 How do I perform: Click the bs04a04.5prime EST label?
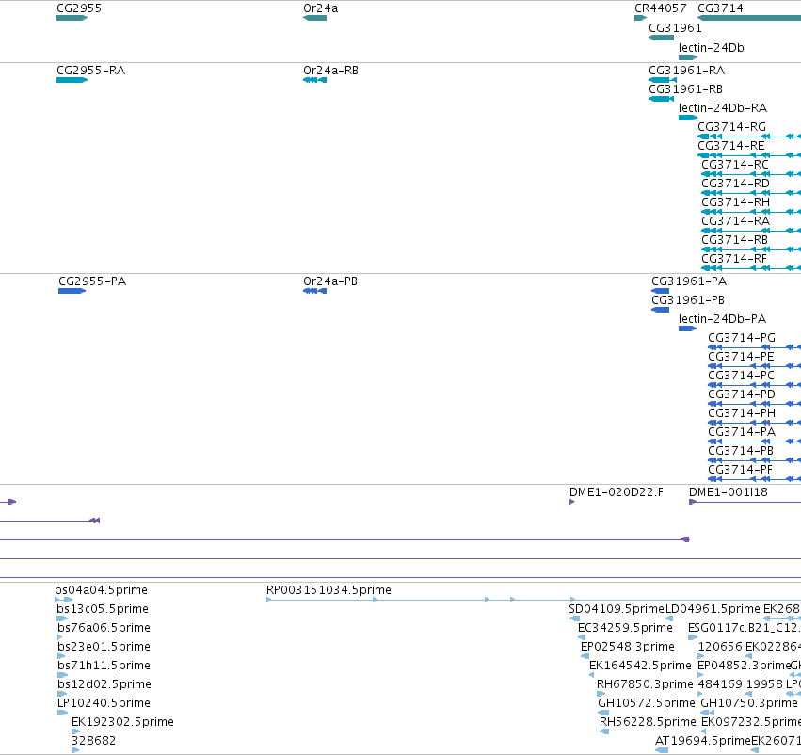tap(101, 590)
